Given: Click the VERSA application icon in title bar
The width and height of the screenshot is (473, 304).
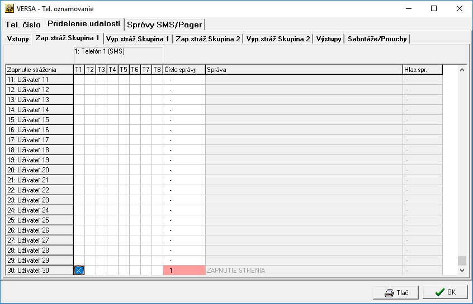Looking at the screenshot, I should [x=10, y=9].
